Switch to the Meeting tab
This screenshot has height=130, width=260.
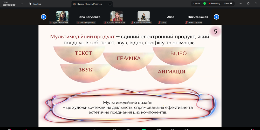pyautogui.click(x=35, y=4)
